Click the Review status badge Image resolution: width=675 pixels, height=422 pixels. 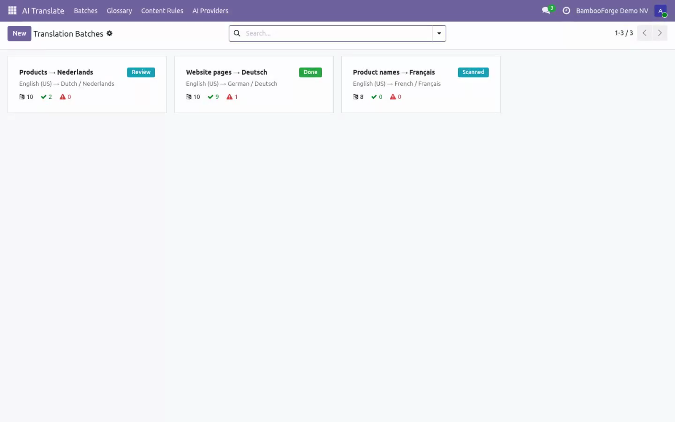(141, 72)
